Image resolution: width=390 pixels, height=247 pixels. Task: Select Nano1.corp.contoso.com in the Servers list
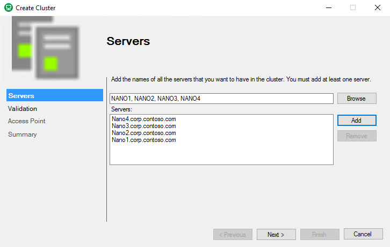click(144, 140)
